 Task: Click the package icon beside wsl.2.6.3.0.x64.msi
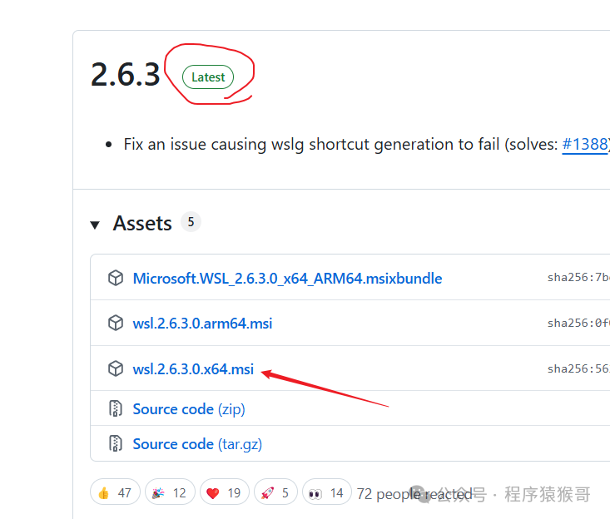(116, 369)
